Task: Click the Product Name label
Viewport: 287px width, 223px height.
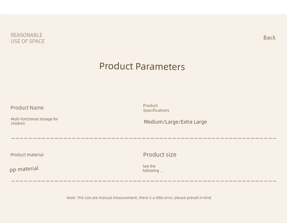Action: 27,108
